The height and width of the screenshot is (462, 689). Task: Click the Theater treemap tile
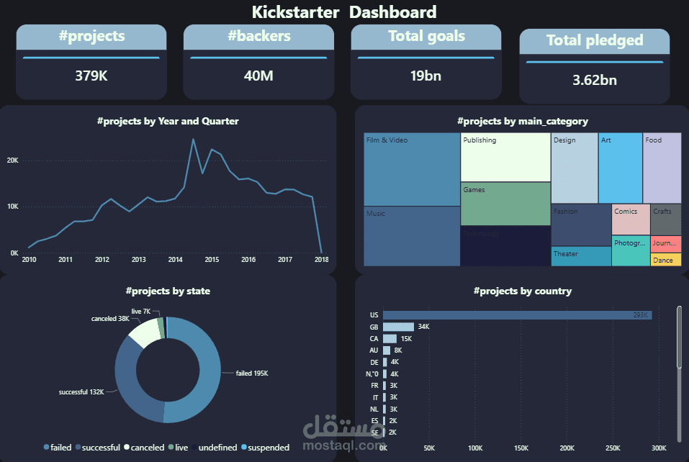581,256
